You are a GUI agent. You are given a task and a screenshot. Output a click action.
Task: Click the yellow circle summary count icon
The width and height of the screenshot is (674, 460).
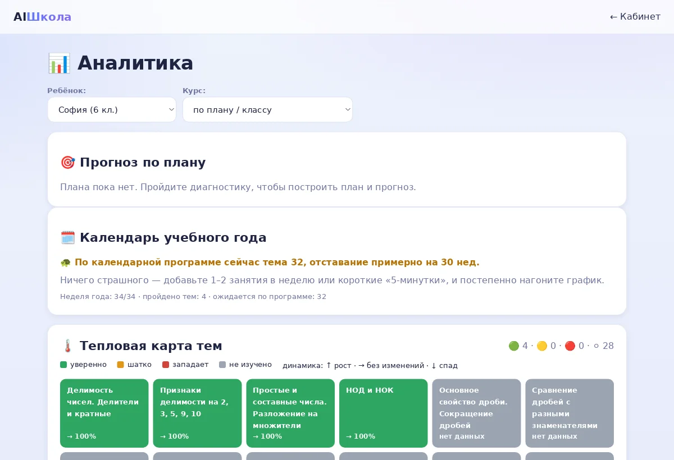pos(541,346)
